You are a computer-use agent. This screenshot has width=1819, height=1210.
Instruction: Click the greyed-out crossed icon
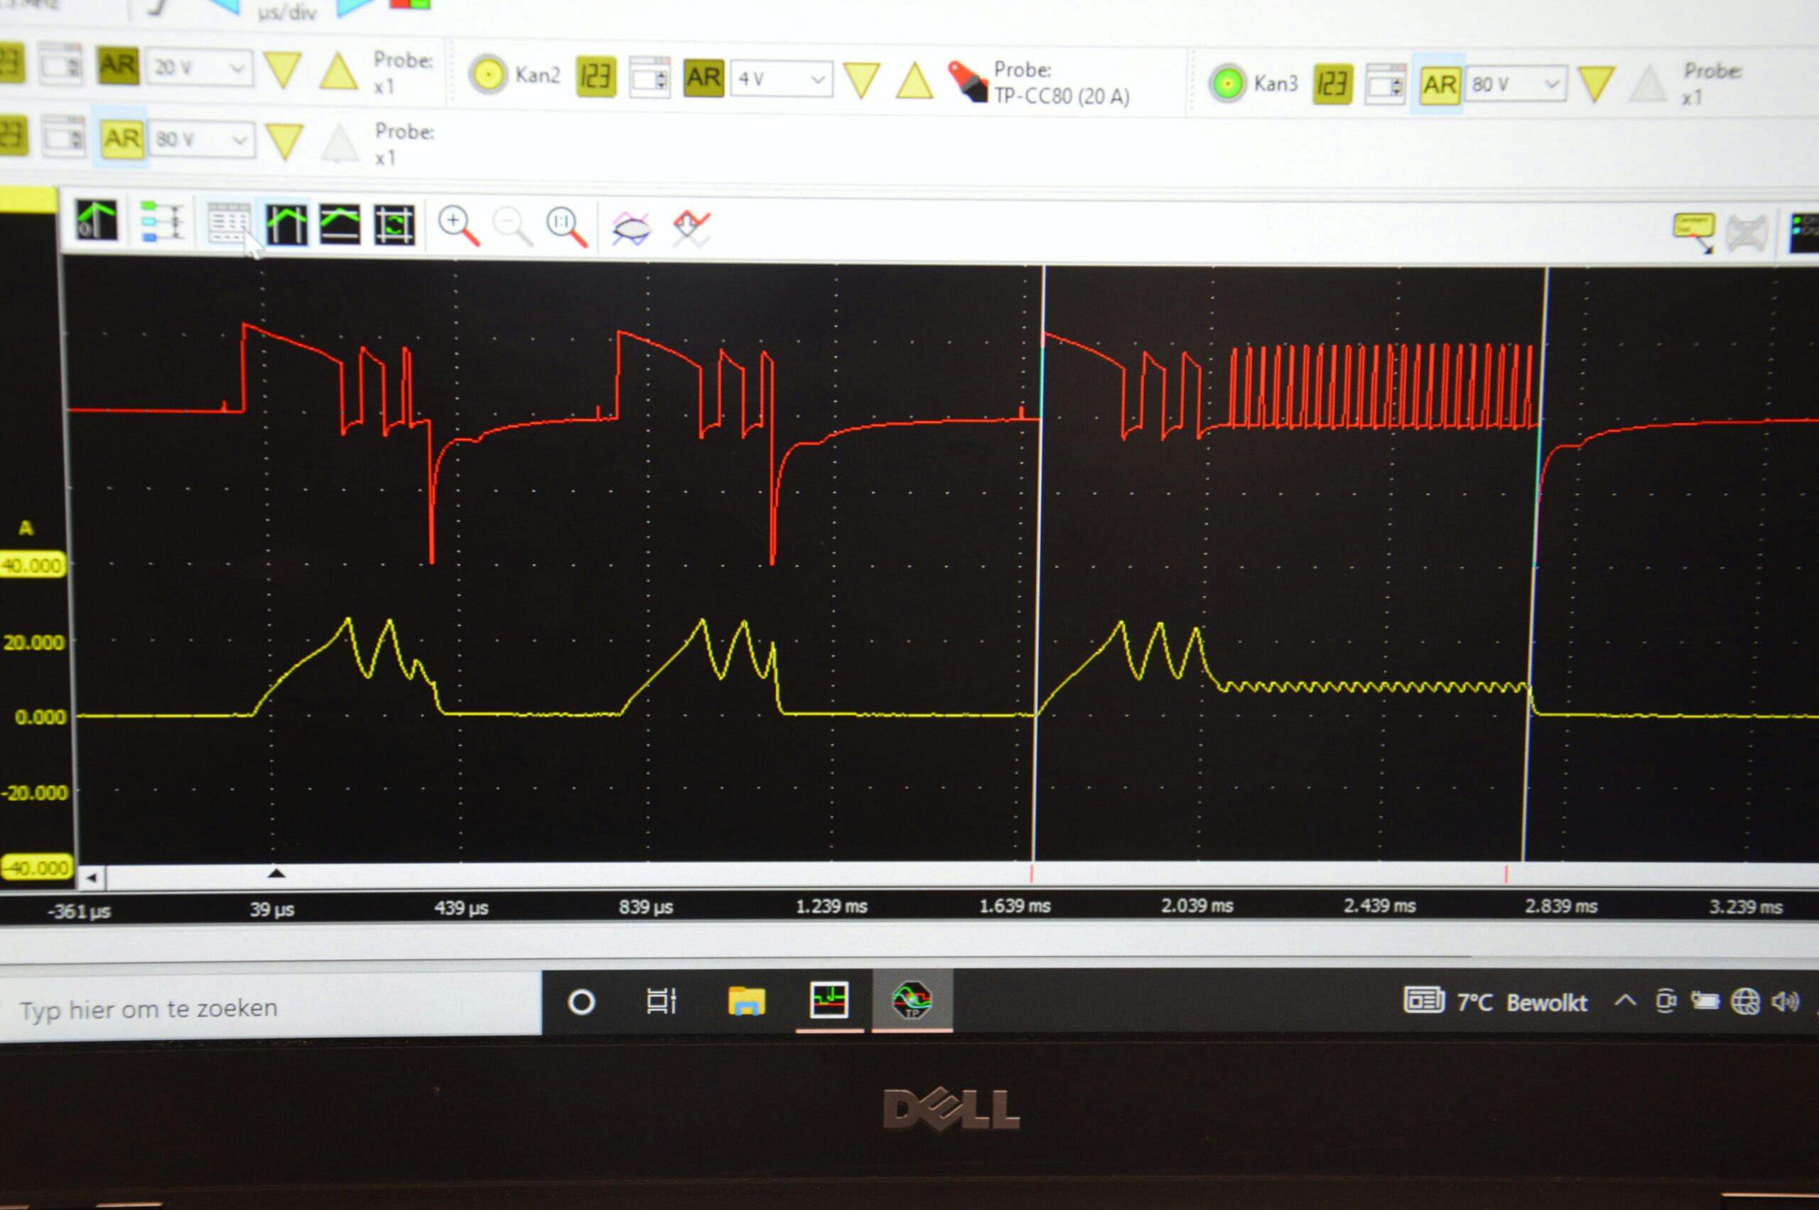click(1747, 233)
